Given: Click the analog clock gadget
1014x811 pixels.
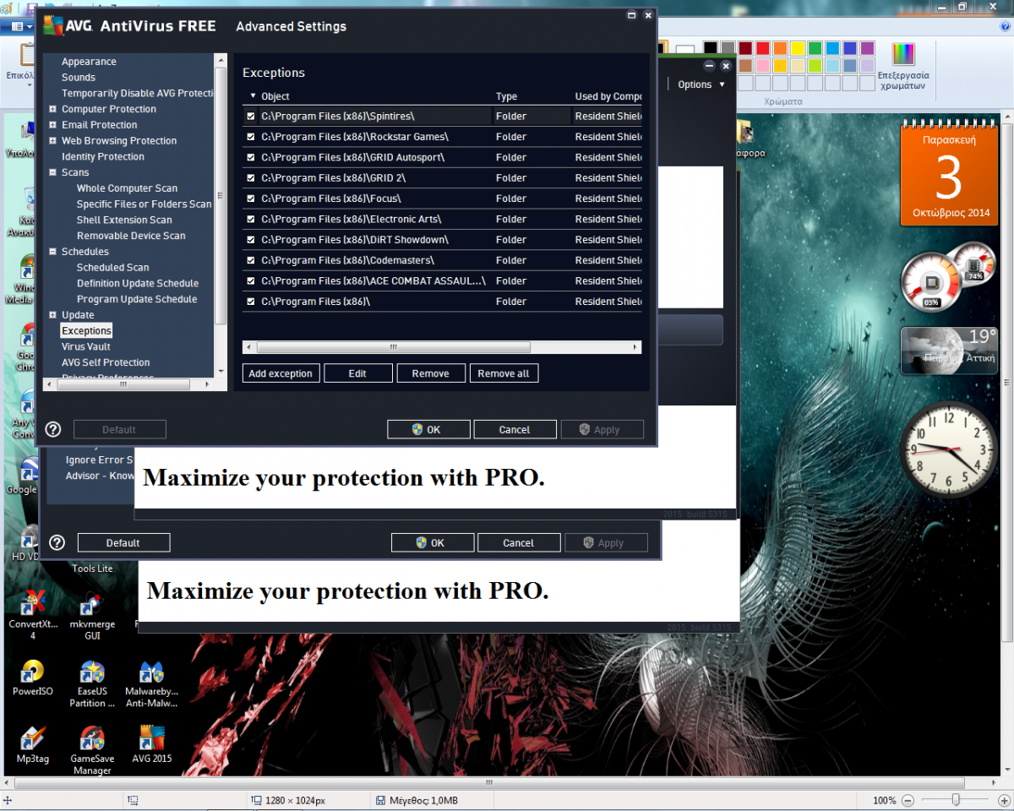Looking at the screenshot, I should pyautogui.click(x=949, y=448).
